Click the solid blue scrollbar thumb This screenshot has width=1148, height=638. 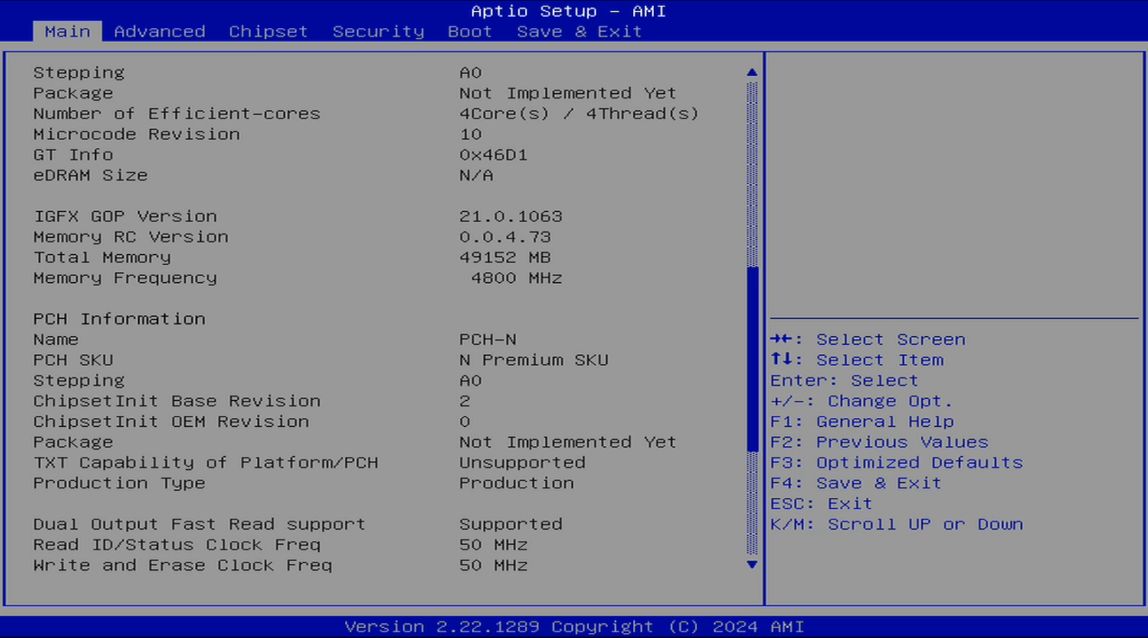753,358
